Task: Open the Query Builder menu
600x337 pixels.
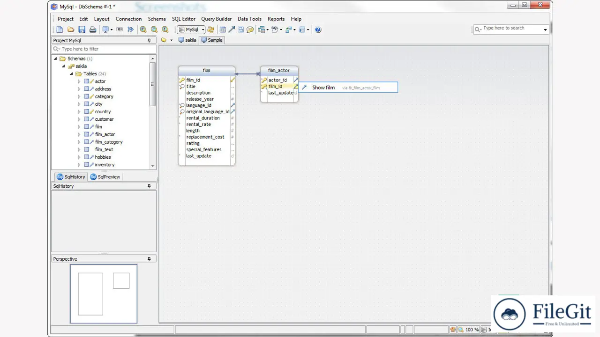Action: 217,19
